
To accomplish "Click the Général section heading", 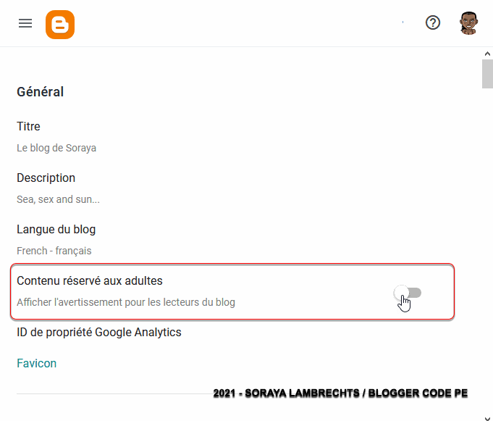I will coord(40,92).
